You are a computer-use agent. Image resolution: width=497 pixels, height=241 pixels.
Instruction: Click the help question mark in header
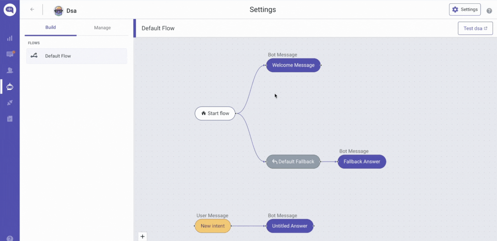489,11
